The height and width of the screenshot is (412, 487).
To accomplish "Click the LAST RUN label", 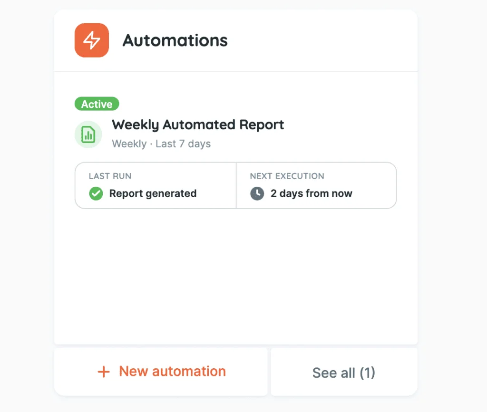I will click(x=110, y=176).
